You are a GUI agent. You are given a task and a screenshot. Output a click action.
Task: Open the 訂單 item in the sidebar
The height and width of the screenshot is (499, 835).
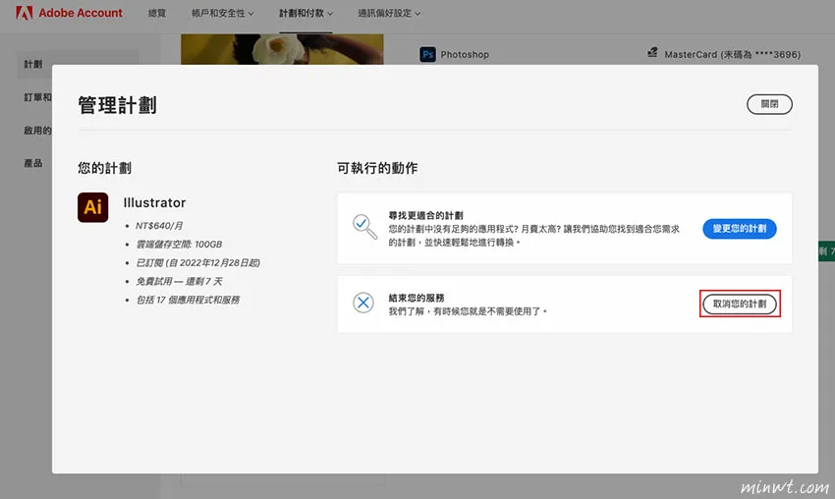coord(37,97)
